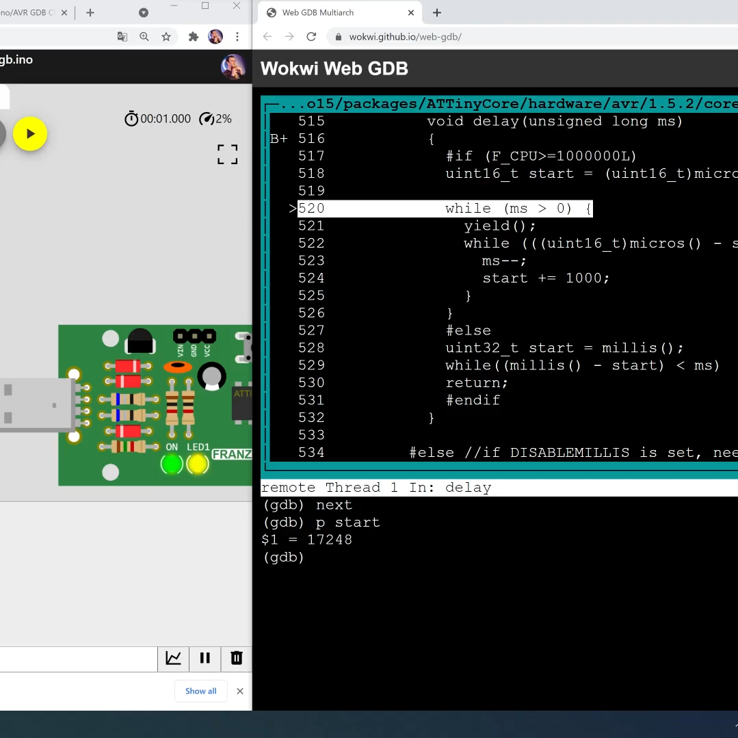Pause the simulation in the bottom toolbar
Screen dimensions: 738x738
point(205,658)
